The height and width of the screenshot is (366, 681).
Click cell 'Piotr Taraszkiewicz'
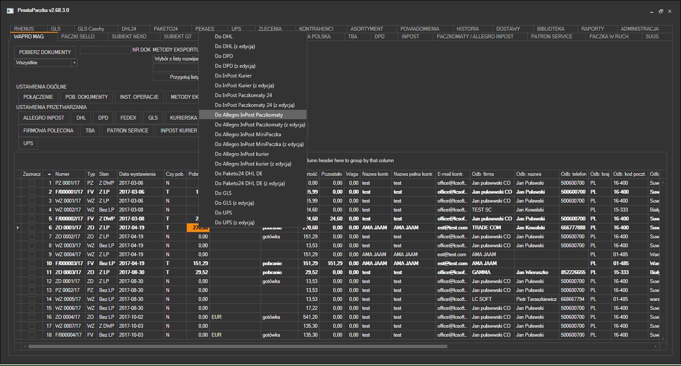tap(536, 299)
